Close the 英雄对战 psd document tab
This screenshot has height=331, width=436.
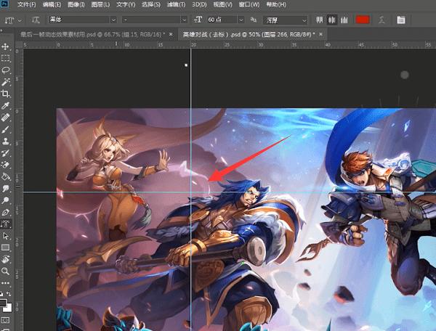(321, 34)
